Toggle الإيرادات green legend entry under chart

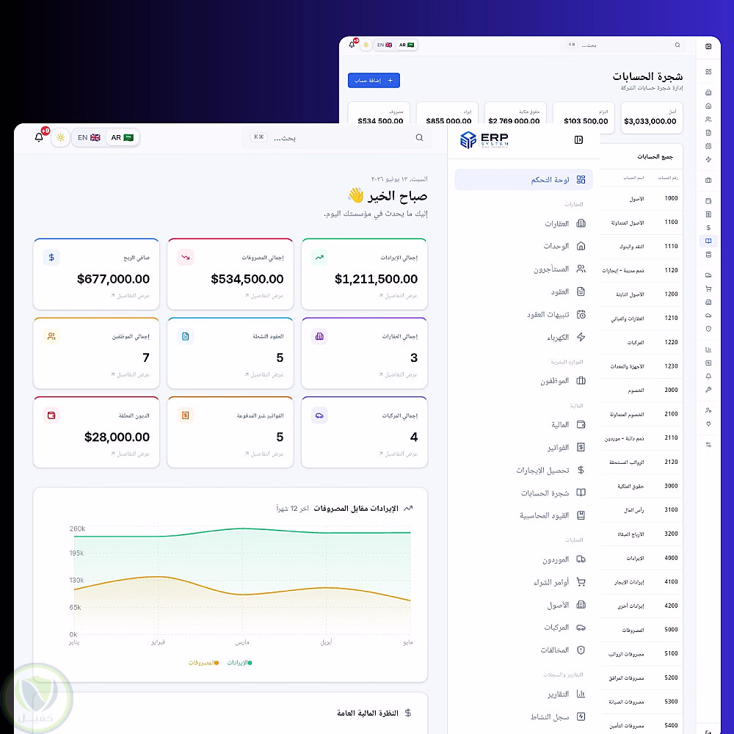coord(240,663)
